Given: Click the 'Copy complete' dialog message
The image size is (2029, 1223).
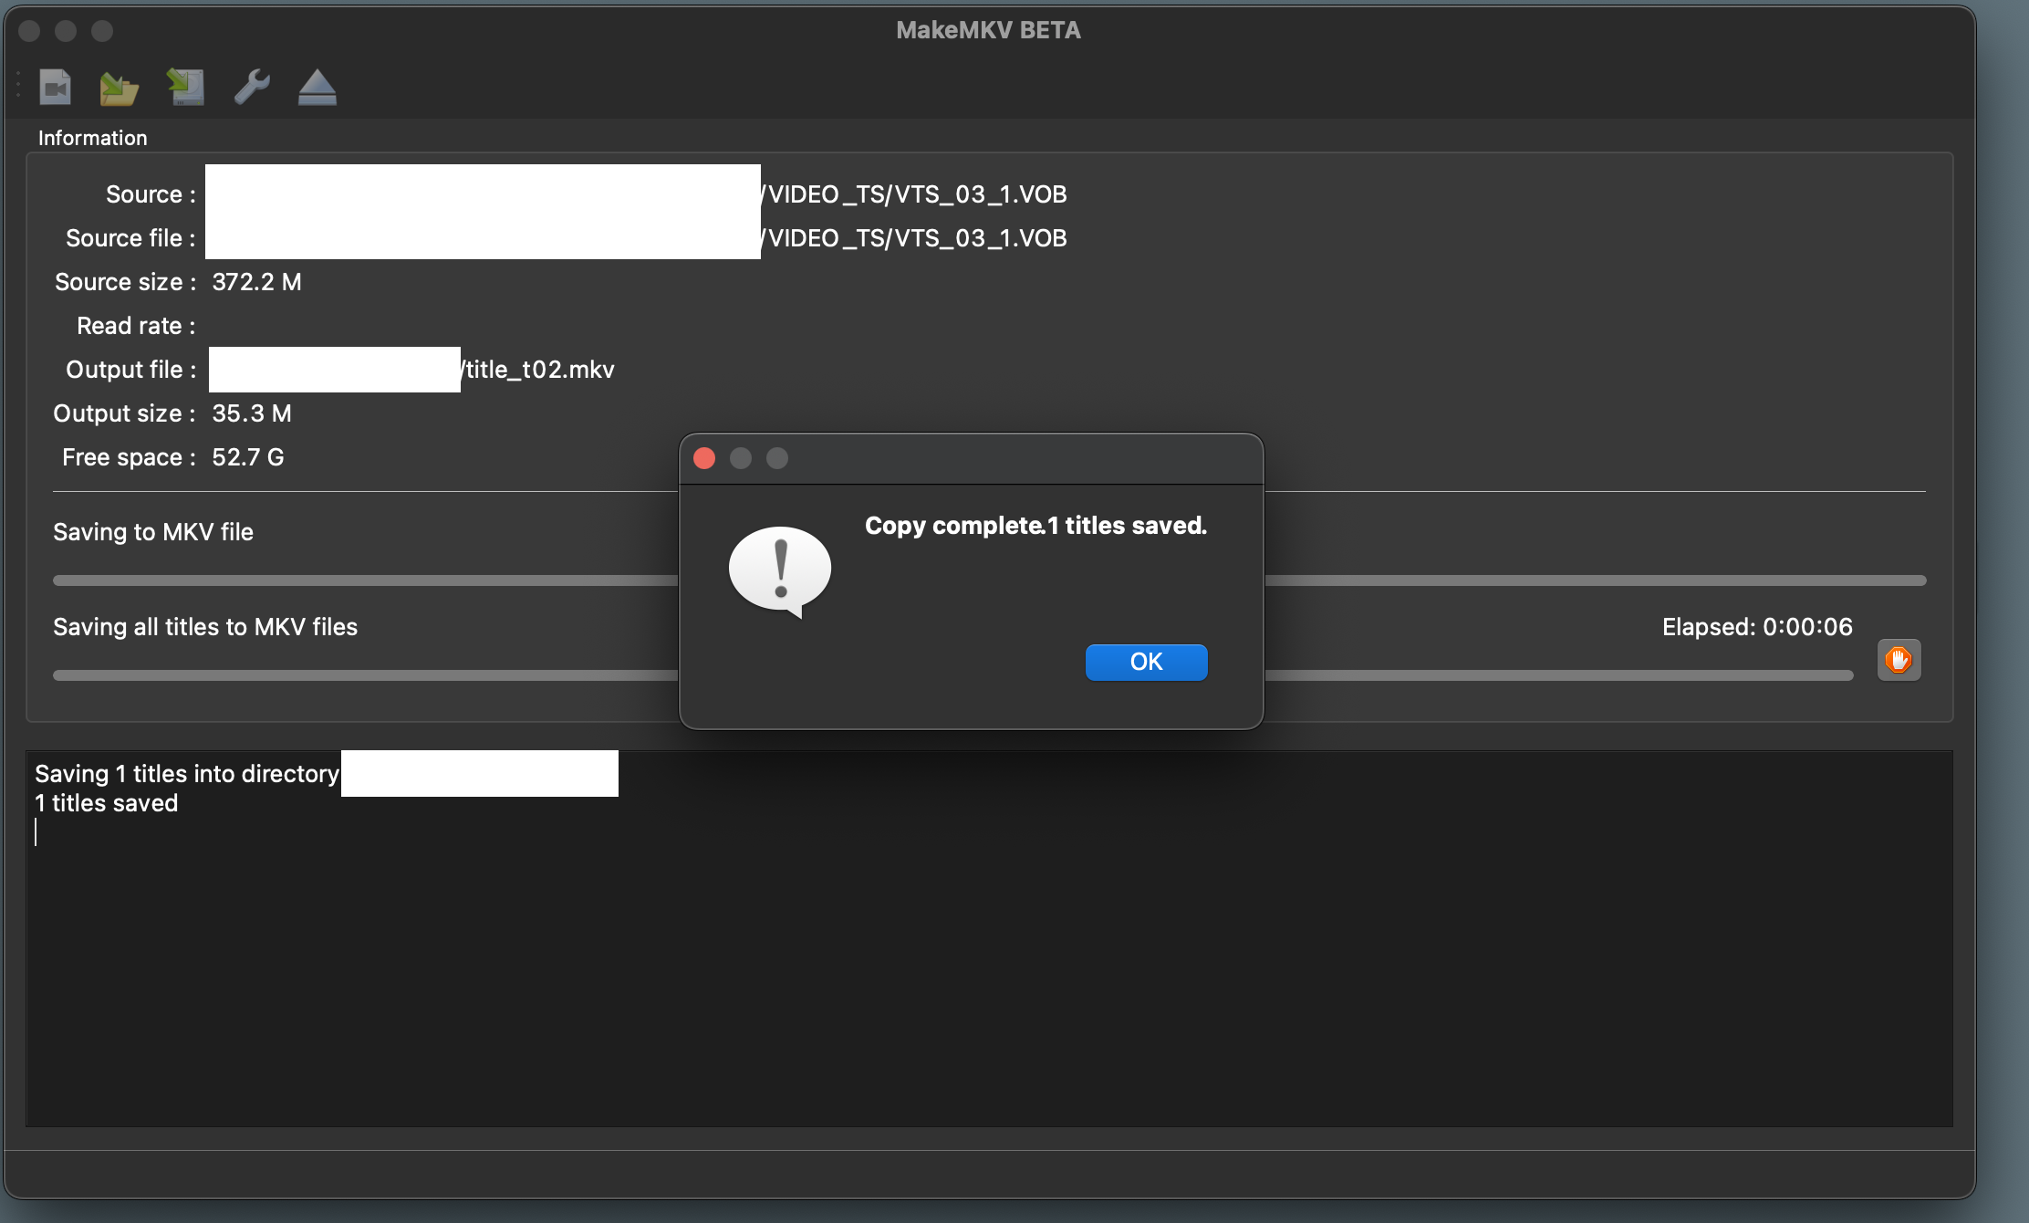Looking at the screenshot, I should coord(1035,526).
